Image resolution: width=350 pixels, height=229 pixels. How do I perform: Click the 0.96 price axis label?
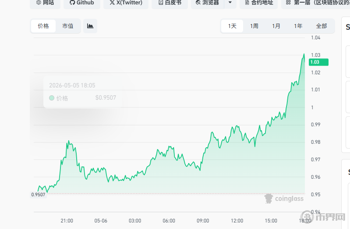(316, 177)
